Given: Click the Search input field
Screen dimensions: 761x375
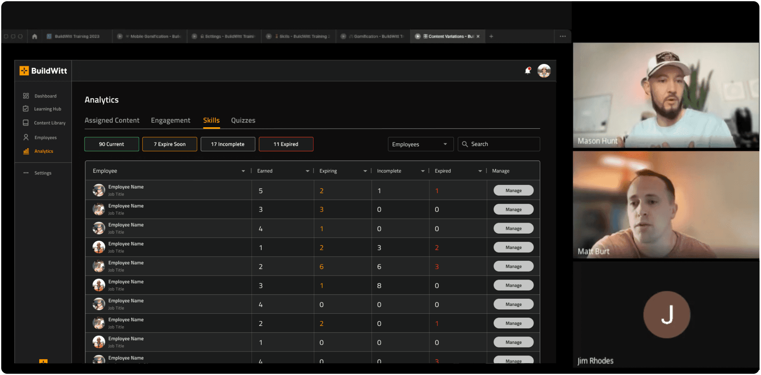Looking at the screenshot, I should [x=499, y=144].
